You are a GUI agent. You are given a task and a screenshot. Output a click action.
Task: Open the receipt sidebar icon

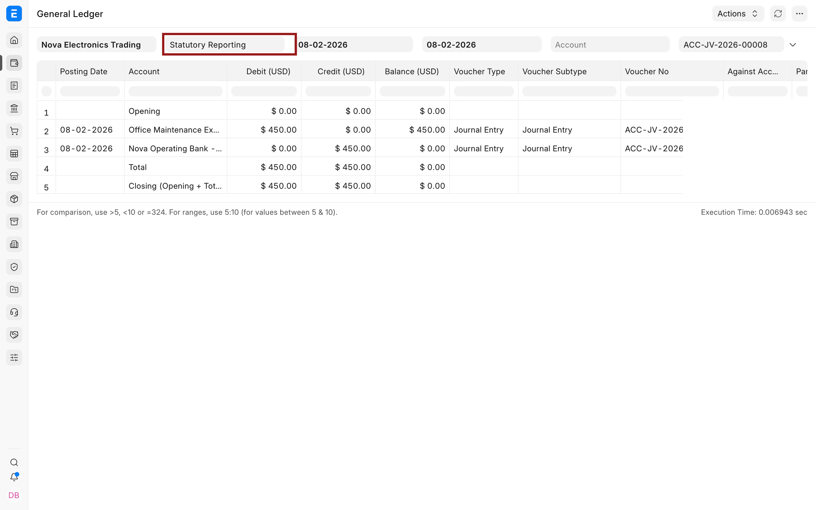(x=14, y=86)
